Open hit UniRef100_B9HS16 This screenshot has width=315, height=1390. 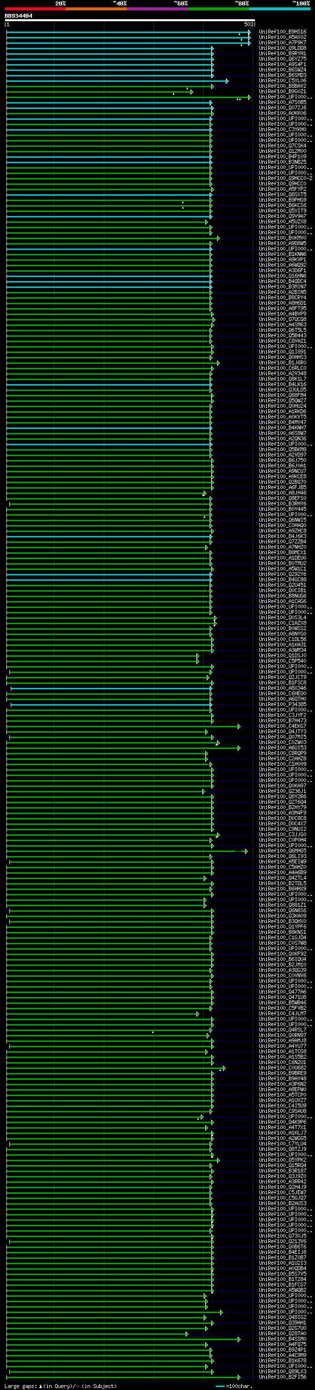tap(283, 33)
